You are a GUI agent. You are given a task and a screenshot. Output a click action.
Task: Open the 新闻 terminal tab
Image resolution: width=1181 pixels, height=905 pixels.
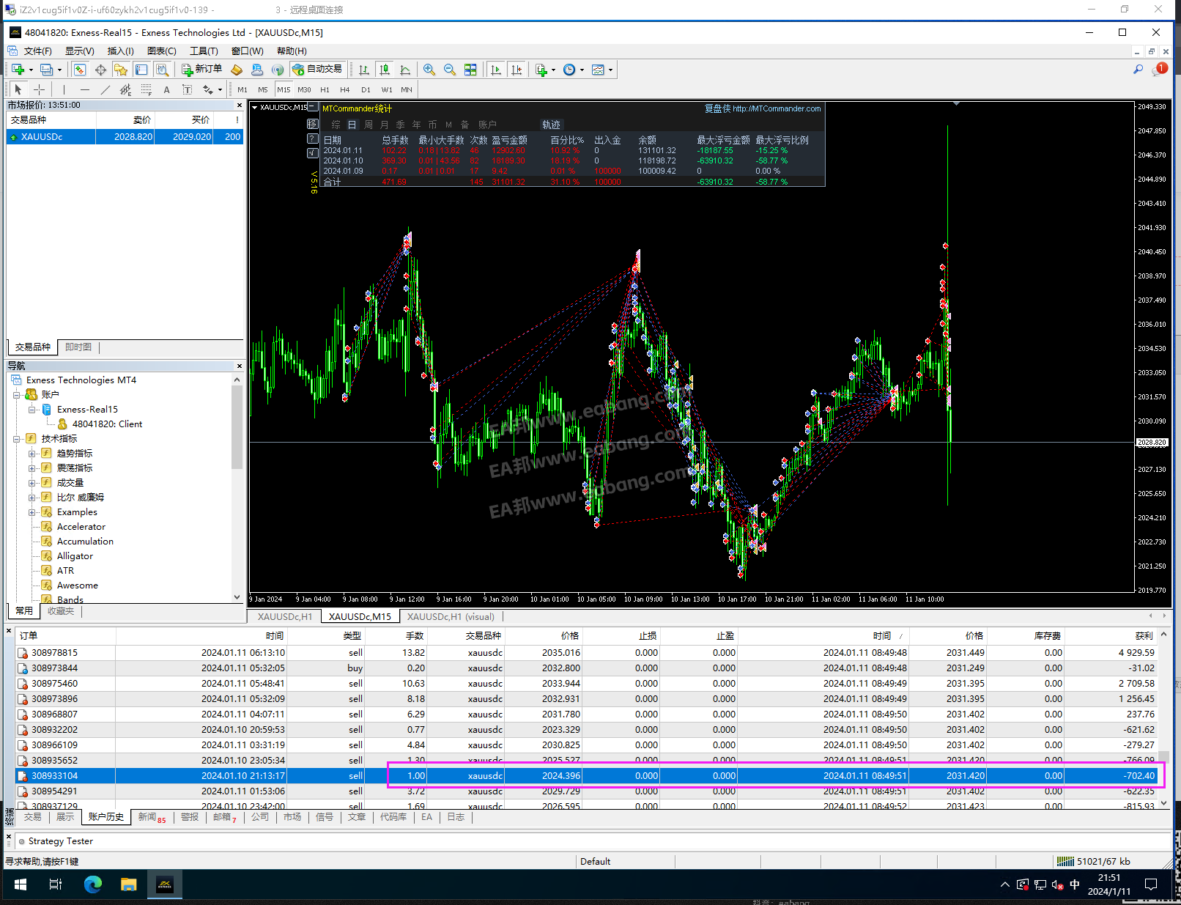(x=152, y=817)
